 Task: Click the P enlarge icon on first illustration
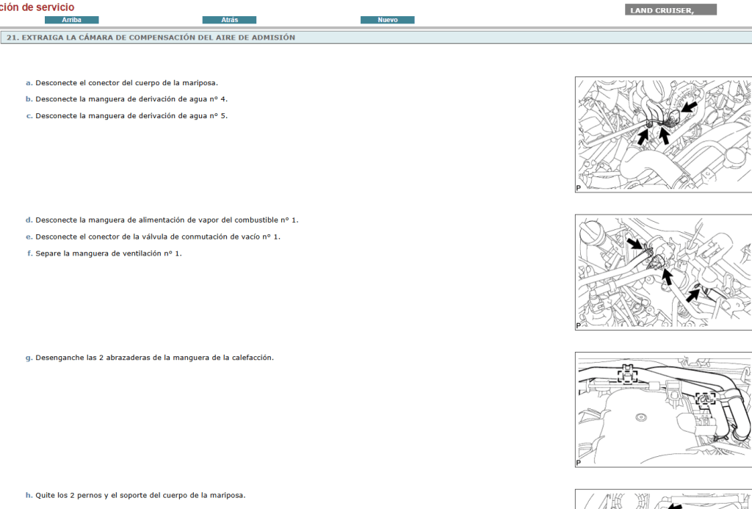coord(578,187)
